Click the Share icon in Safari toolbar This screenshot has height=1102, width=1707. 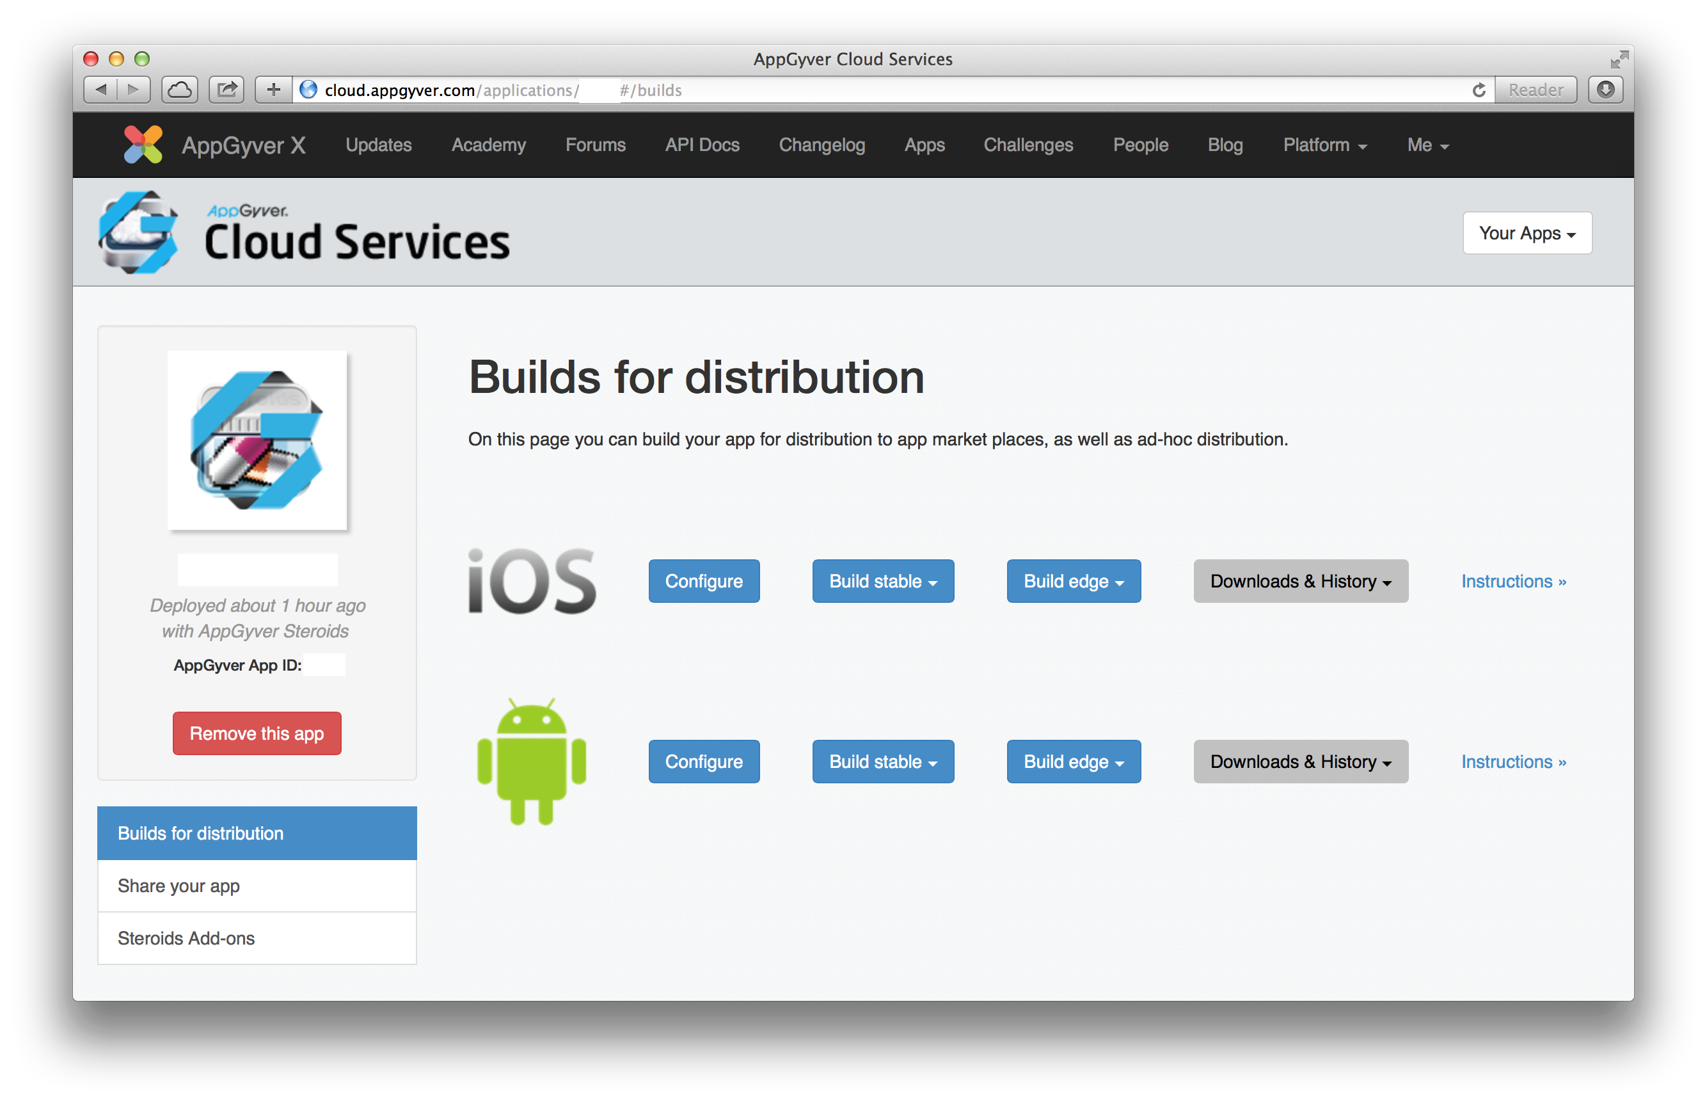(x=226, y=90)
